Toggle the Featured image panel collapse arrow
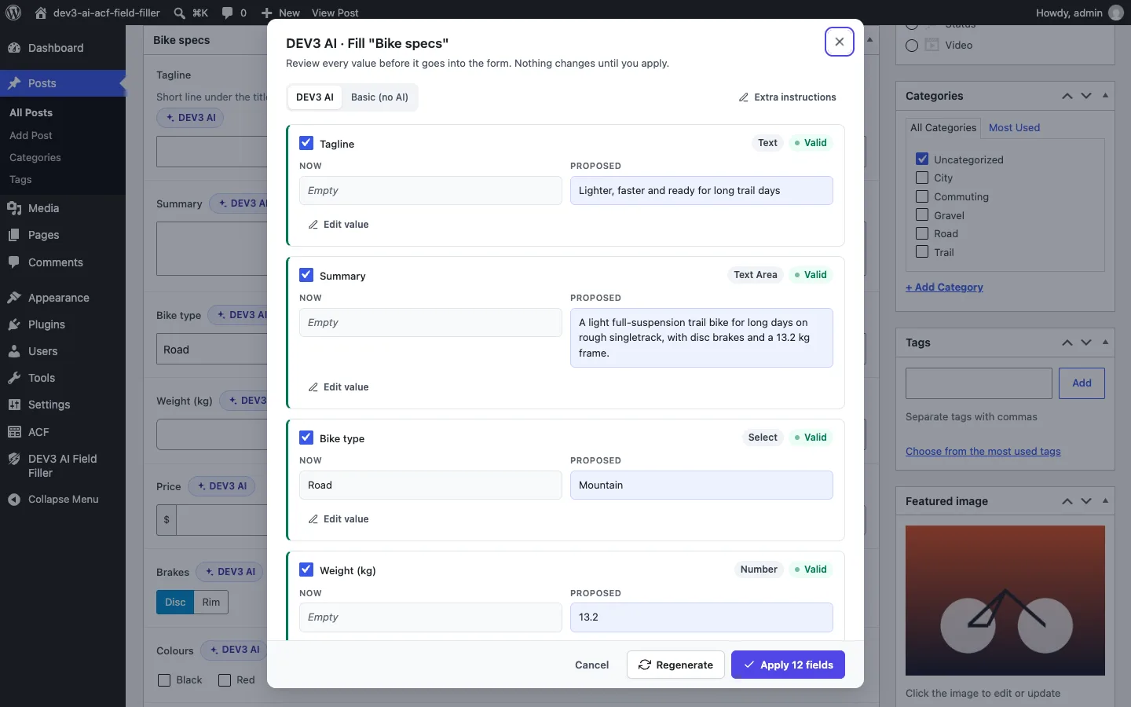Image resolution: width=1131 pixels, height=707 pixels. (x=1105, y=501)
